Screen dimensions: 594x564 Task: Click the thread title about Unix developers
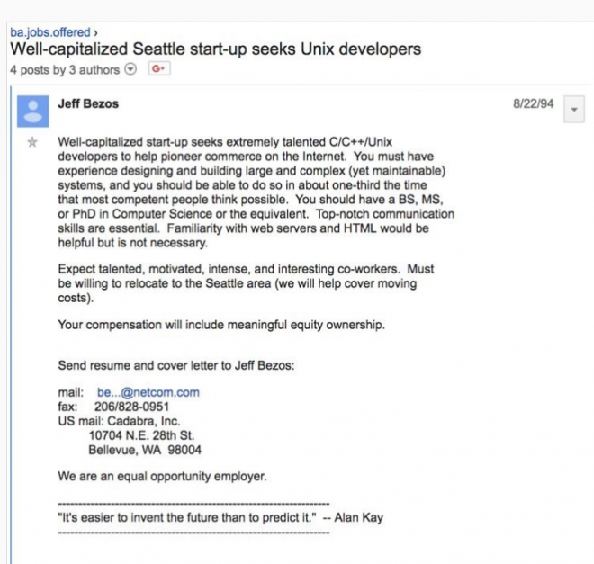coord(216,49)
